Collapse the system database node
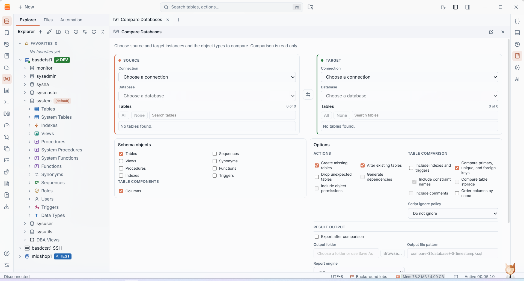 click(25, 101)
